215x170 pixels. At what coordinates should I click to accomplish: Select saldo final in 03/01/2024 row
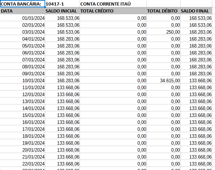click(196, 32)
